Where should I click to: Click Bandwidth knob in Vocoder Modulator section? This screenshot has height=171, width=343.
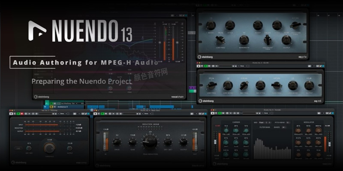pos(298,131)
